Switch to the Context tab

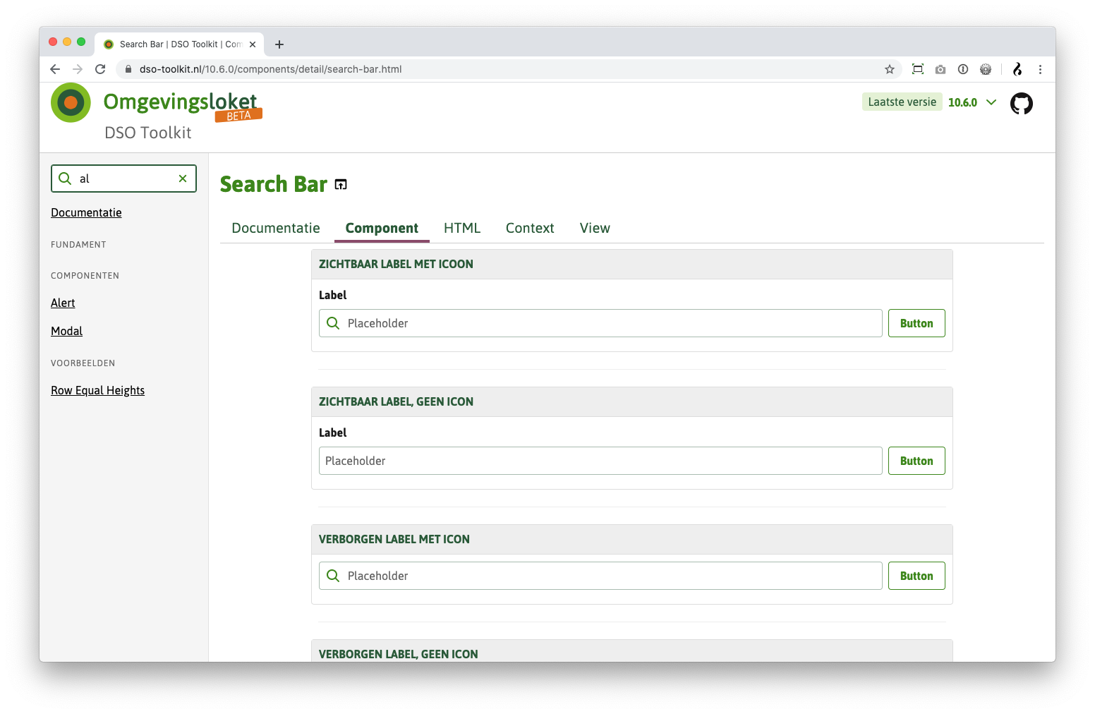click(530, 228)
